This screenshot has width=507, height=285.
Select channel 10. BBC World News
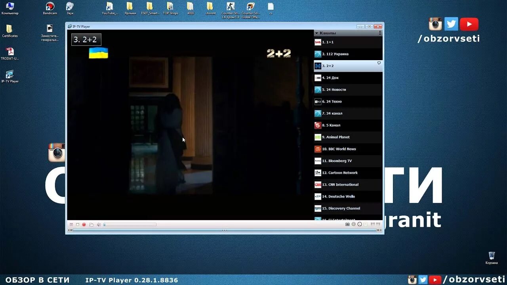[x=348, y=149]
